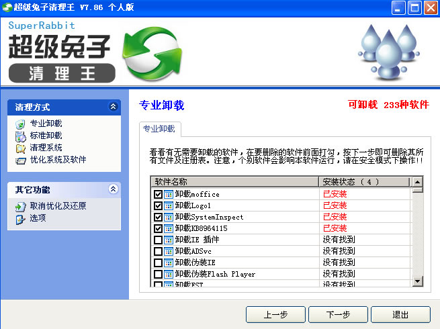Check the 卸载ADSvc checkbox
The image size is (440, 329).
158,251
